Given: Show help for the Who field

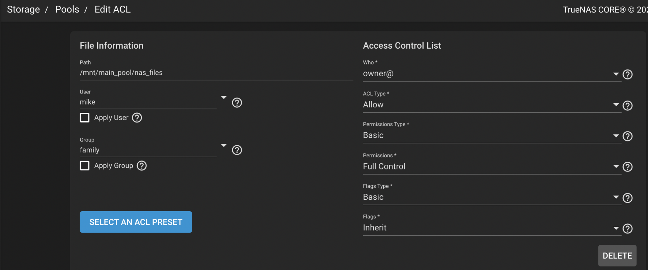Looking at the screenshot, I should pyautogui.click(x=627, y=74).
